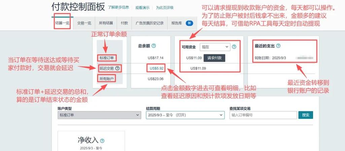345x151 pixels.
Task: Click the US$23.06 total balance value
Action: pos(156,79)
